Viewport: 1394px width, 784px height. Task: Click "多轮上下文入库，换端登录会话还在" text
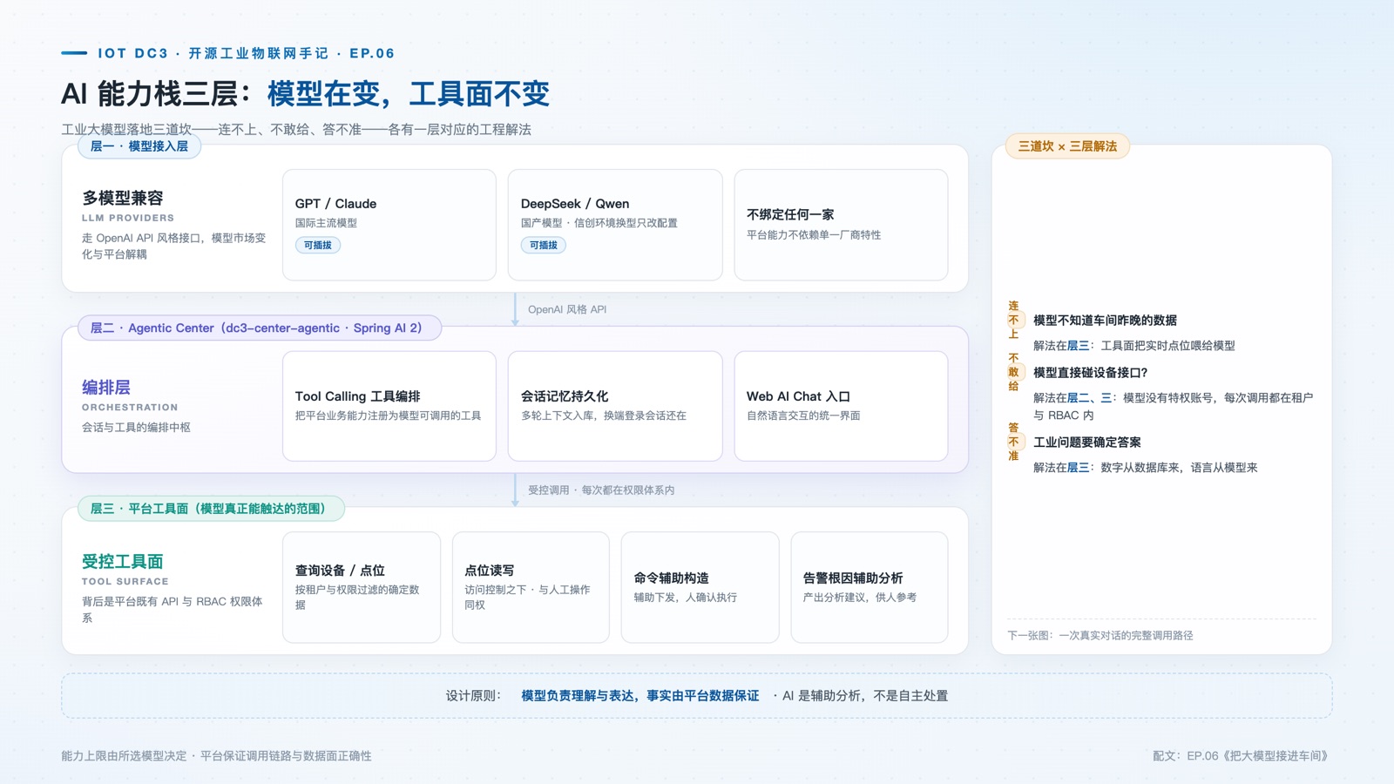[x=604, y=416]
